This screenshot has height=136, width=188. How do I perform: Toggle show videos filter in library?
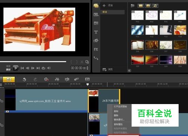141,6
